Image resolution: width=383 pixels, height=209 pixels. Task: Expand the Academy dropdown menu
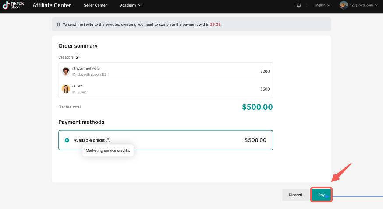(130, 5)
